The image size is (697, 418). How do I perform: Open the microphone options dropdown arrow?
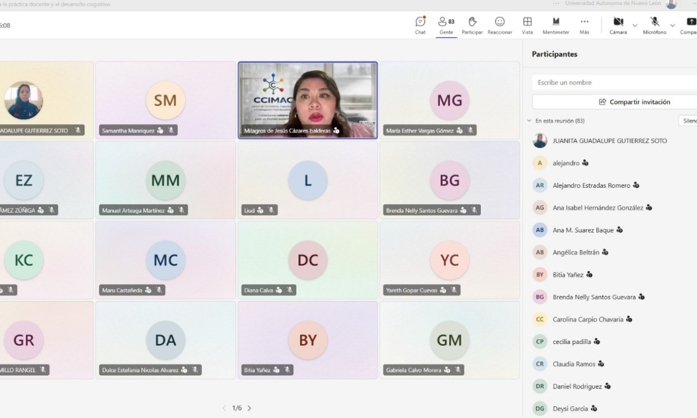(672, 25)
